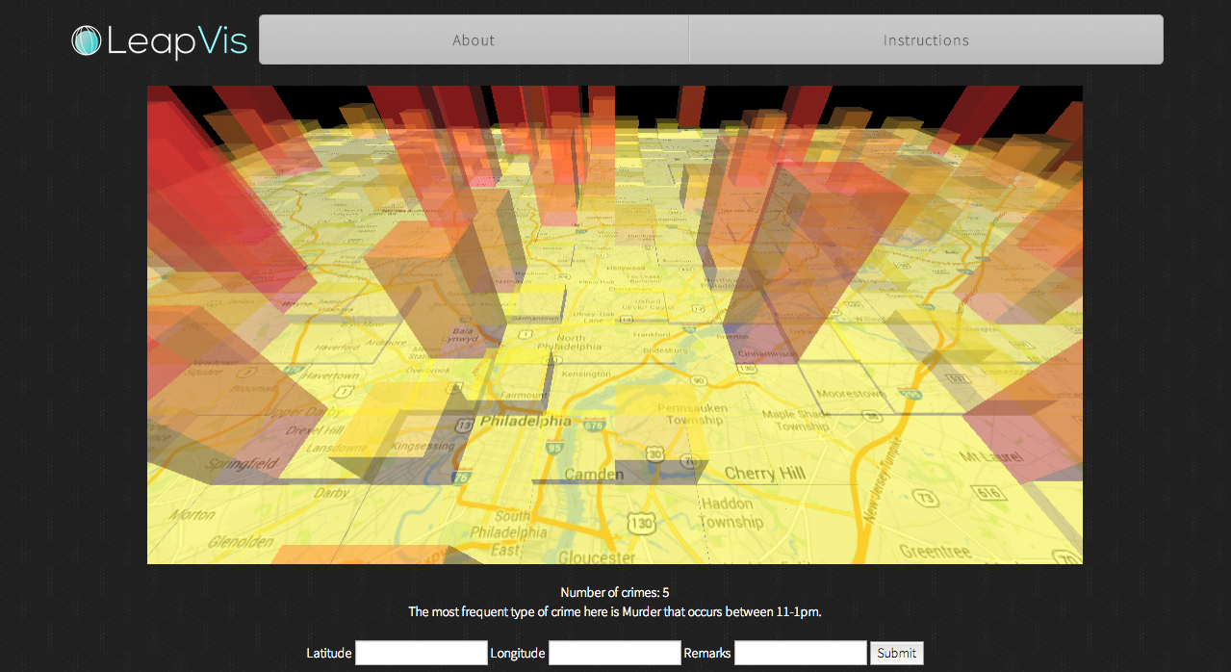Open the Instructions tab
Viewport: 1231px width, 672px height.
[926, 40]
